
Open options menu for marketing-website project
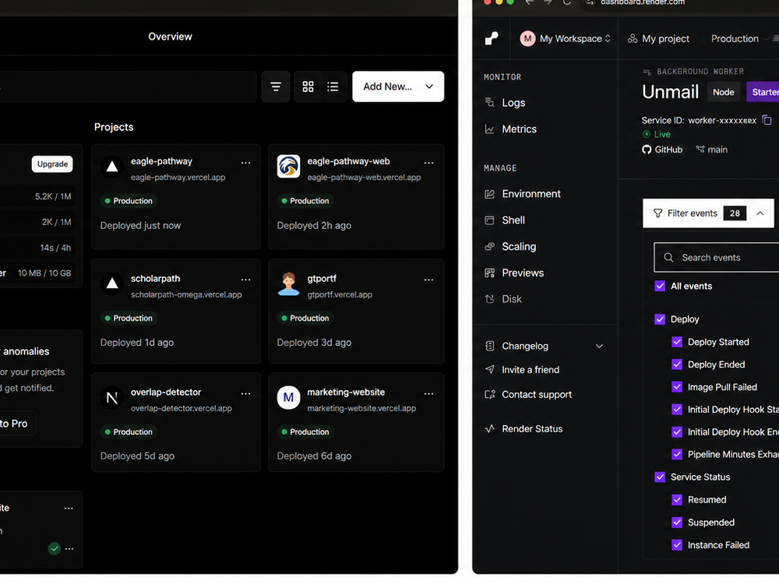428,394
